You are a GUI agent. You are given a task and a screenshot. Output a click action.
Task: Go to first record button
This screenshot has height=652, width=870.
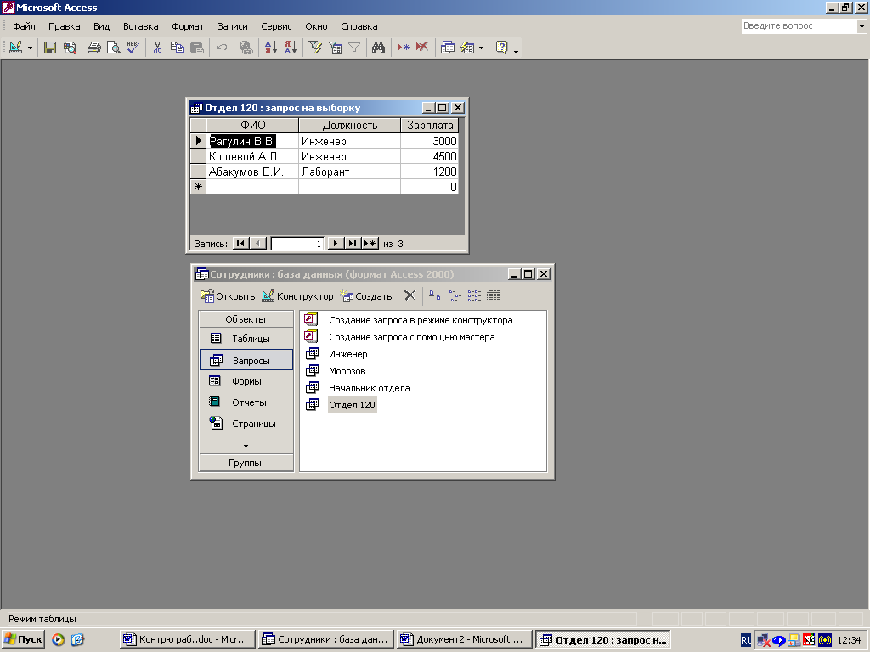(x=240, y=244)
